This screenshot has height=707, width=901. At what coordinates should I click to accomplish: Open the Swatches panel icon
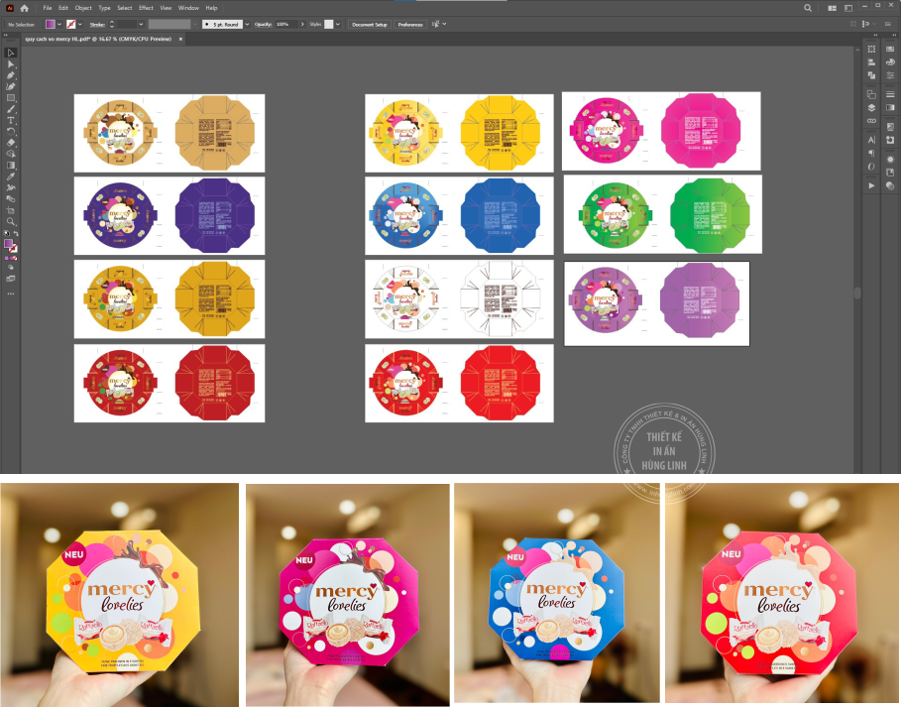(890, 49)
